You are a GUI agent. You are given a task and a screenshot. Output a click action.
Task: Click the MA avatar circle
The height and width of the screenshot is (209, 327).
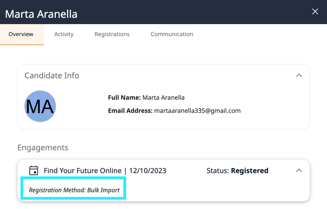click(40, 106)
